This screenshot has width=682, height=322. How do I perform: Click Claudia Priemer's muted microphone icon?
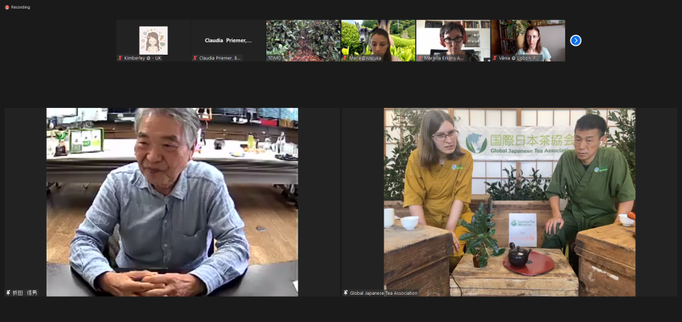point(195,58)
